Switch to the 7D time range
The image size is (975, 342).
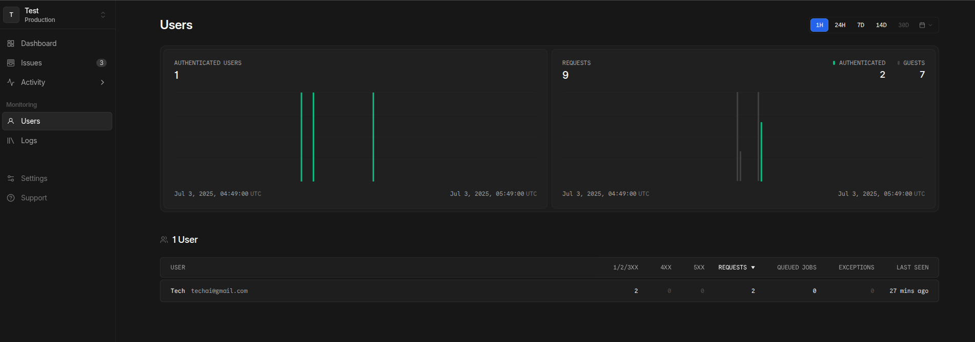[861, 25]
